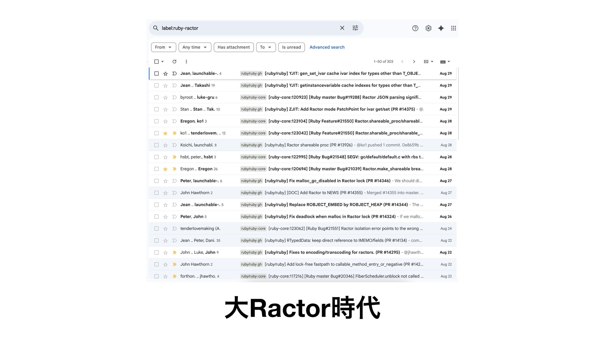The height and width of the screenshot is (340, 605).
Task: Select the John Hawthorn DOC email checkbox
Action: [x=156, y=193]
